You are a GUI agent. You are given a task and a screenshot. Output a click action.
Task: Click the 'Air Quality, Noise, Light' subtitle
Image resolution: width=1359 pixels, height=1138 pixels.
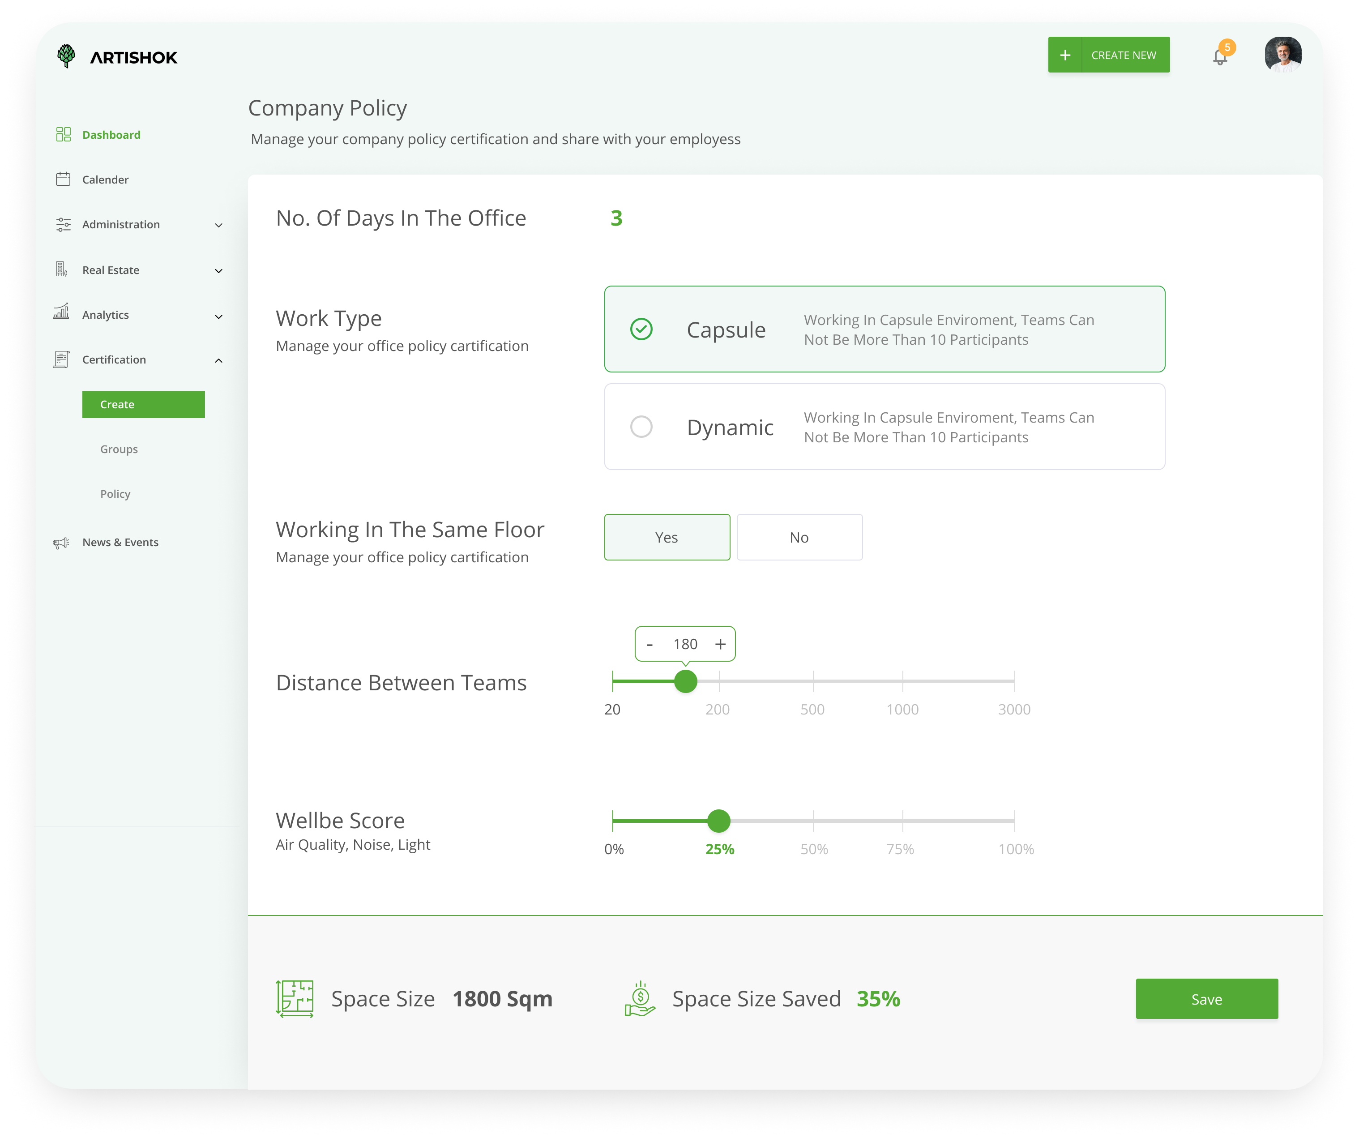click(353, 845)
